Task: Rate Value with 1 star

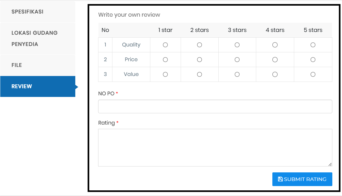Action: 165,74
